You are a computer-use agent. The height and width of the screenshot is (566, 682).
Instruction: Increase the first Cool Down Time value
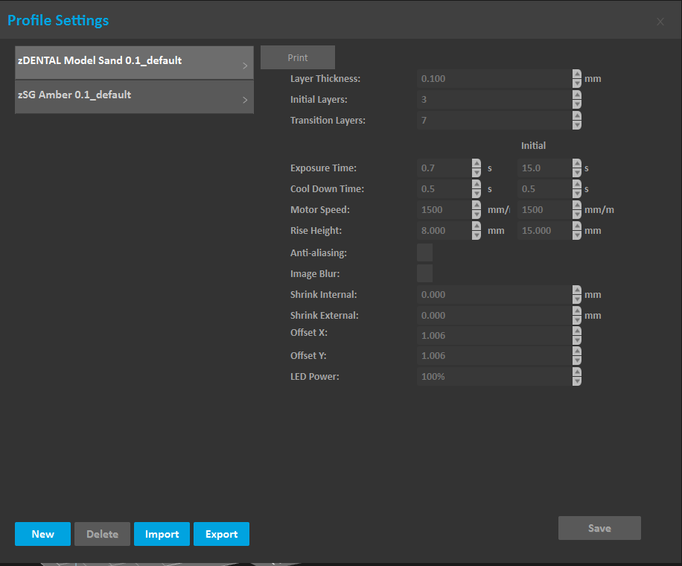[477, 185]
